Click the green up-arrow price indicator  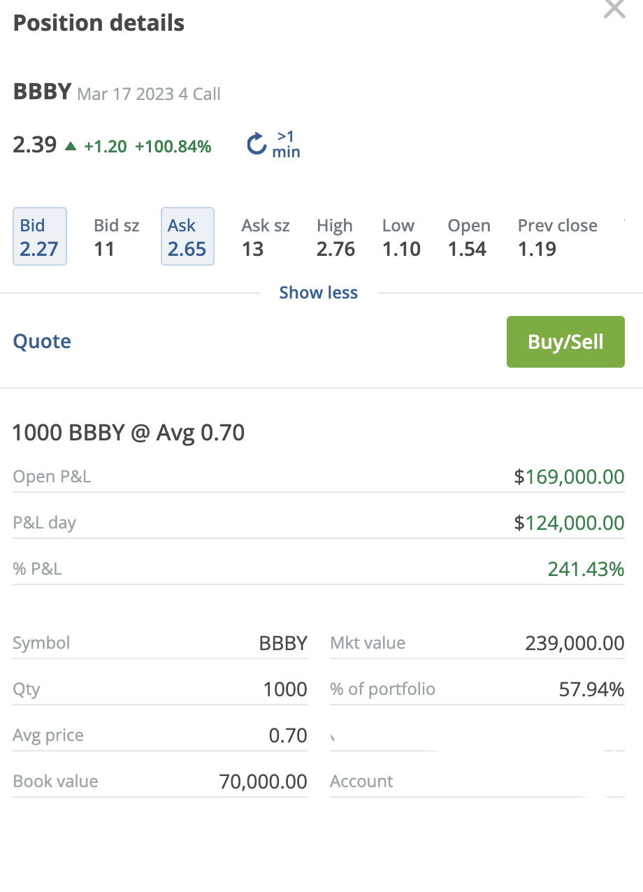(x=70, y=146)
